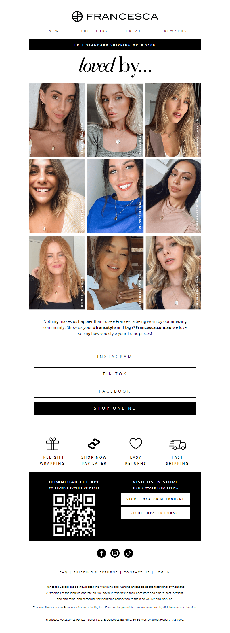Click the fast shipping truck icon
The width and height of the screenshot is (230, 633).
[x=177, y=444]
